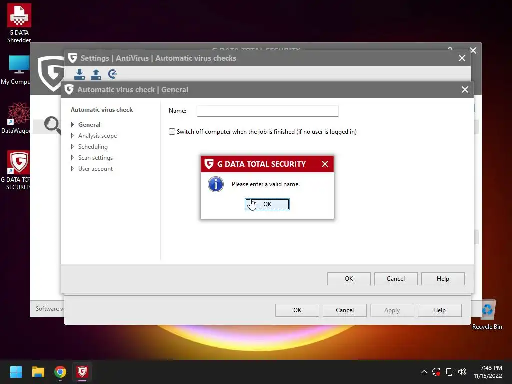Expand the arrow beside Scan settings
The width and height of the screenshot is (512, 384).
tap(73, 158)
